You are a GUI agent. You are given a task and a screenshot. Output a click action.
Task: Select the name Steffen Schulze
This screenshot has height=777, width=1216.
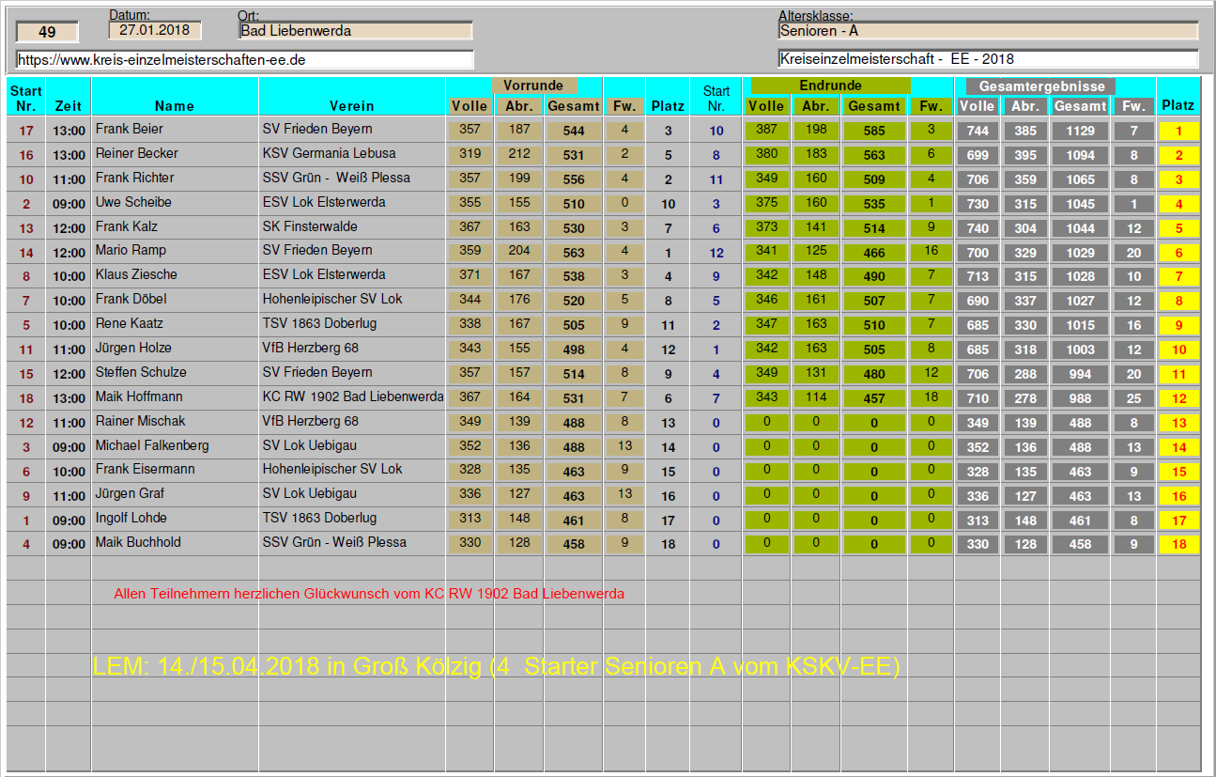pos(141,372)
